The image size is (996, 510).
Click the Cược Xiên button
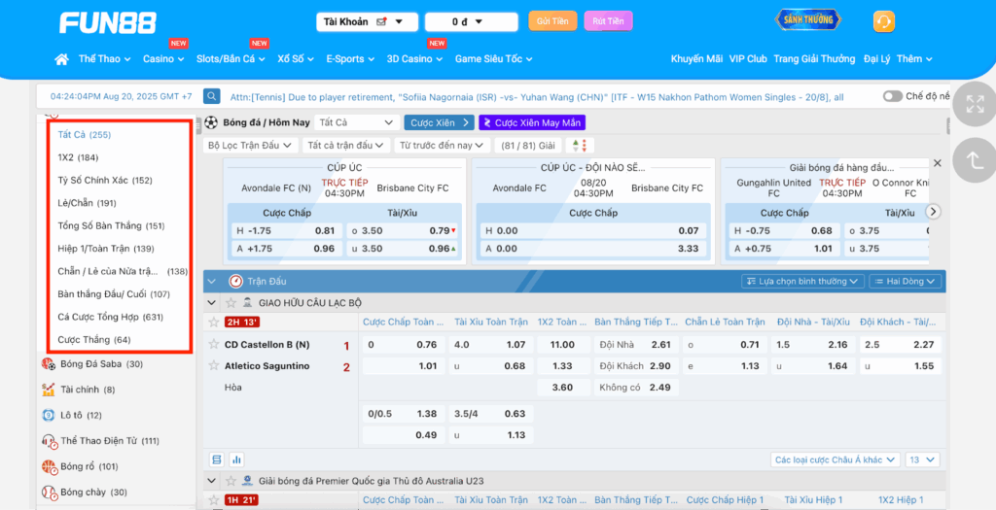click(x=439, y=122)
